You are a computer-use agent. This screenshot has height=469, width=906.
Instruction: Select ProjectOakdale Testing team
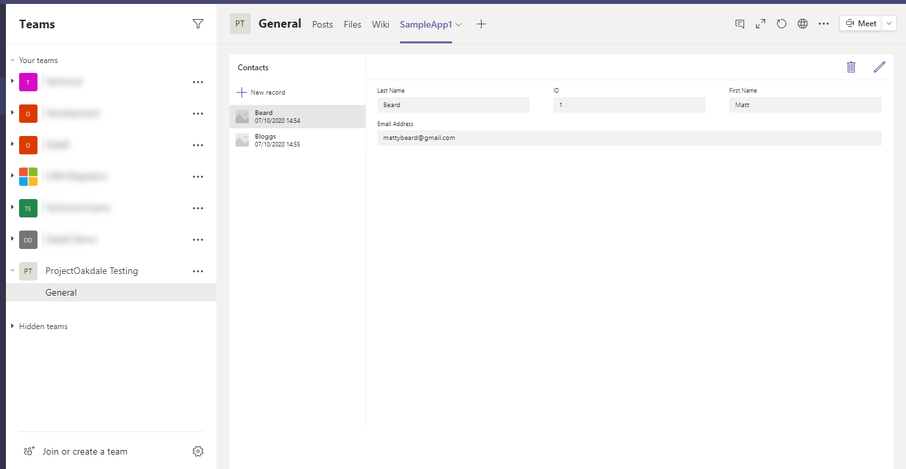coord(91,271)
